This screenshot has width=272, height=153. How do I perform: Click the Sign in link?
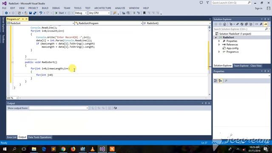[258, 8]
